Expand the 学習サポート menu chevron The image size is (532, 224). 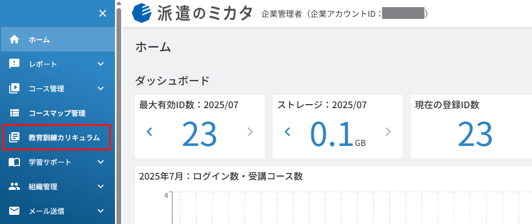coord(101,162)
